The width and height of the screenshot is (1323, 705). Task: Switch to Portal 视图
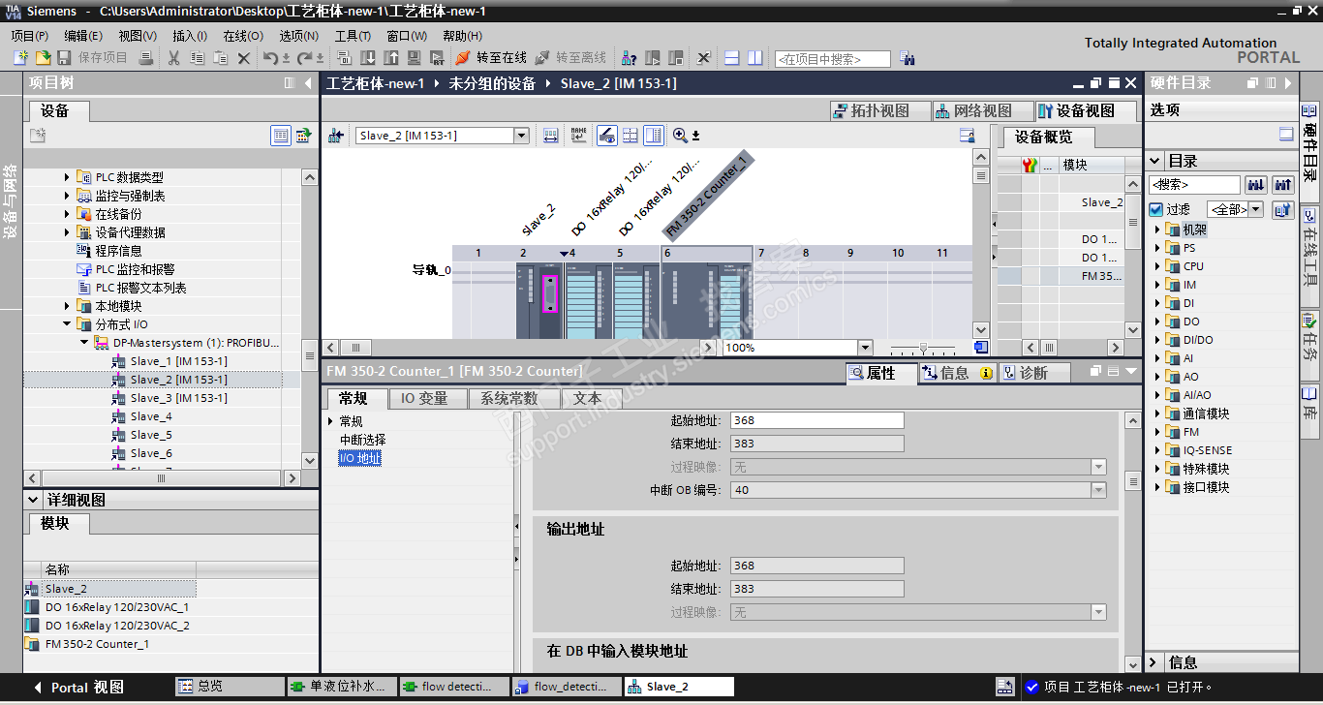(78, 688)
